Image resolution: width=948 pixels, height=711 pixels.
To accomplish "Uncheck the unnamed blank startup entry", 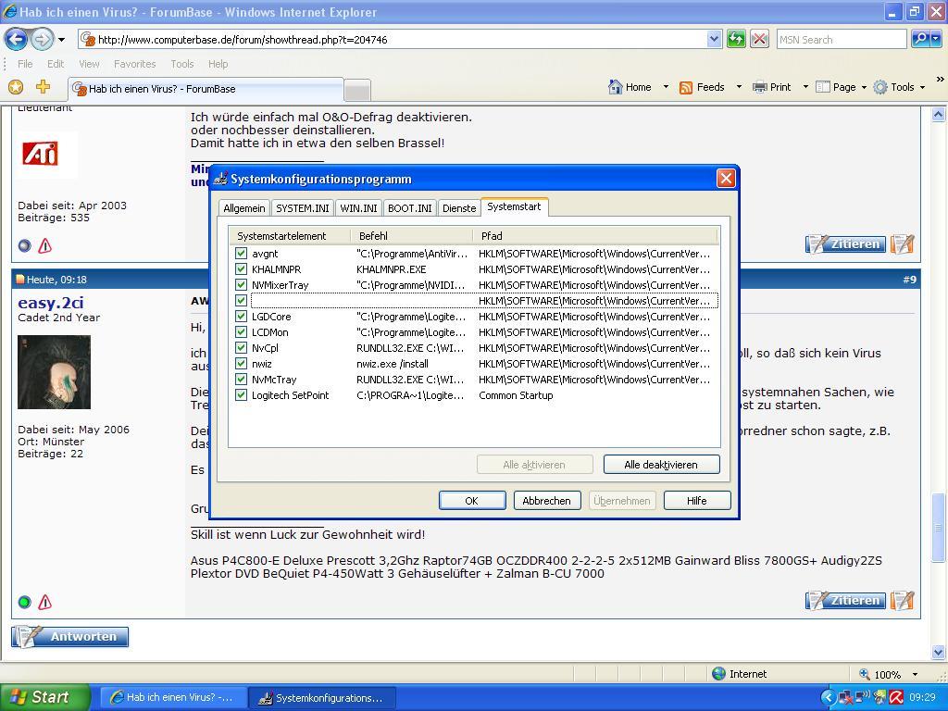I will [x=242, y=301].
